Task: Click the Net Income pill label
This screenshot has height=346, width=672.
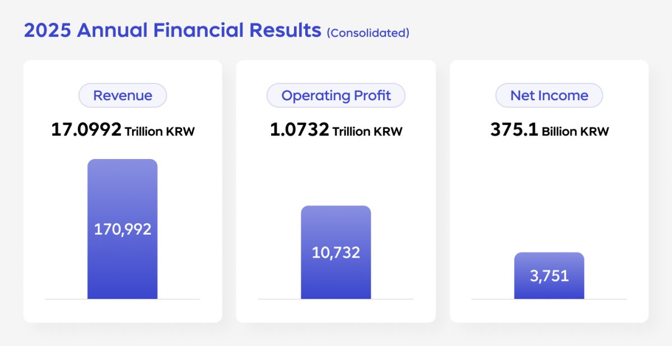Action: 549,95
